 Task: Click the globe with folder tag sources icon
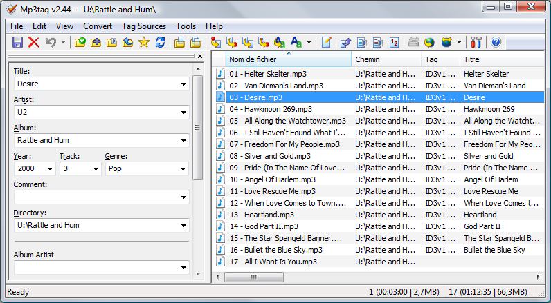[x=446, y=42]
